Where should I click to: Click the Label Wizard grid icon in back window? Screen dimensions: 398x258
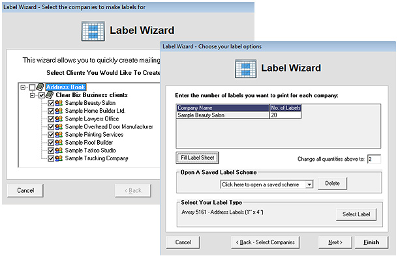[93, 31]
